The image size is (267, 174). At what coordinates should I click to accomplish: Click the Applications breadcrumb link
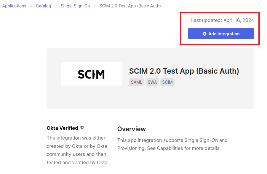(14, 6)
